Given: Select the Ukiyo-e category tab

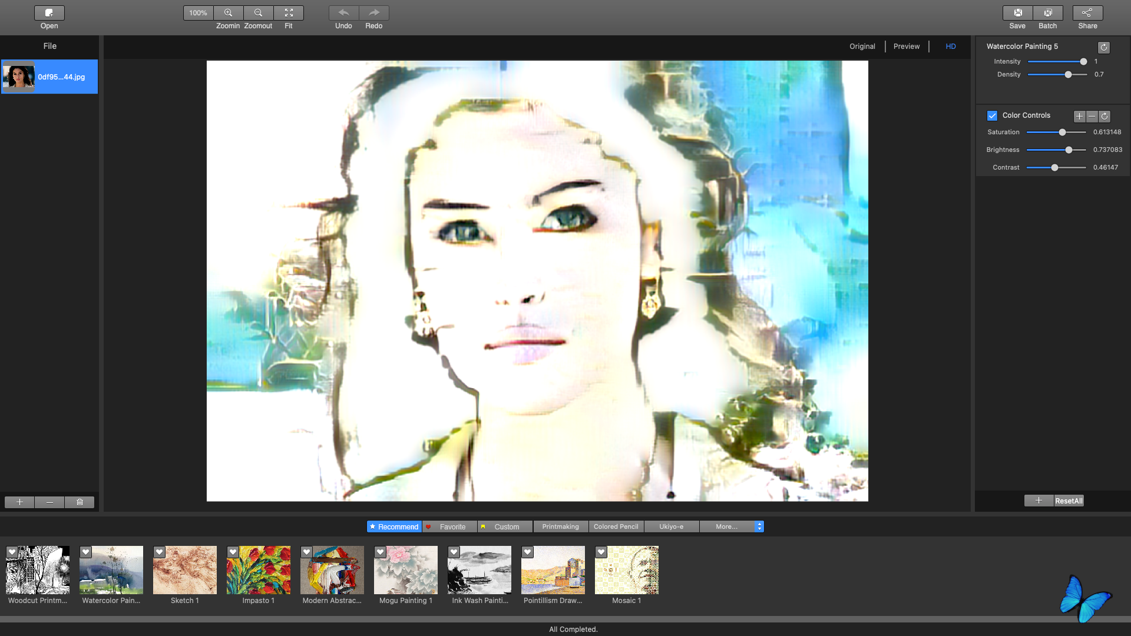Looking at the screenshot, I should click(672, 526).
